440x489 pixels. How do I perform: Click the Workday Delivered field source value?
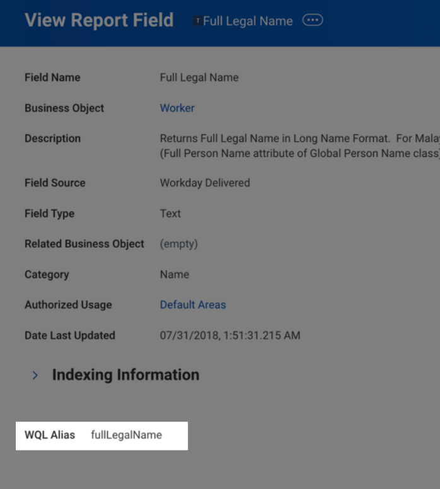tap(205, 183)
